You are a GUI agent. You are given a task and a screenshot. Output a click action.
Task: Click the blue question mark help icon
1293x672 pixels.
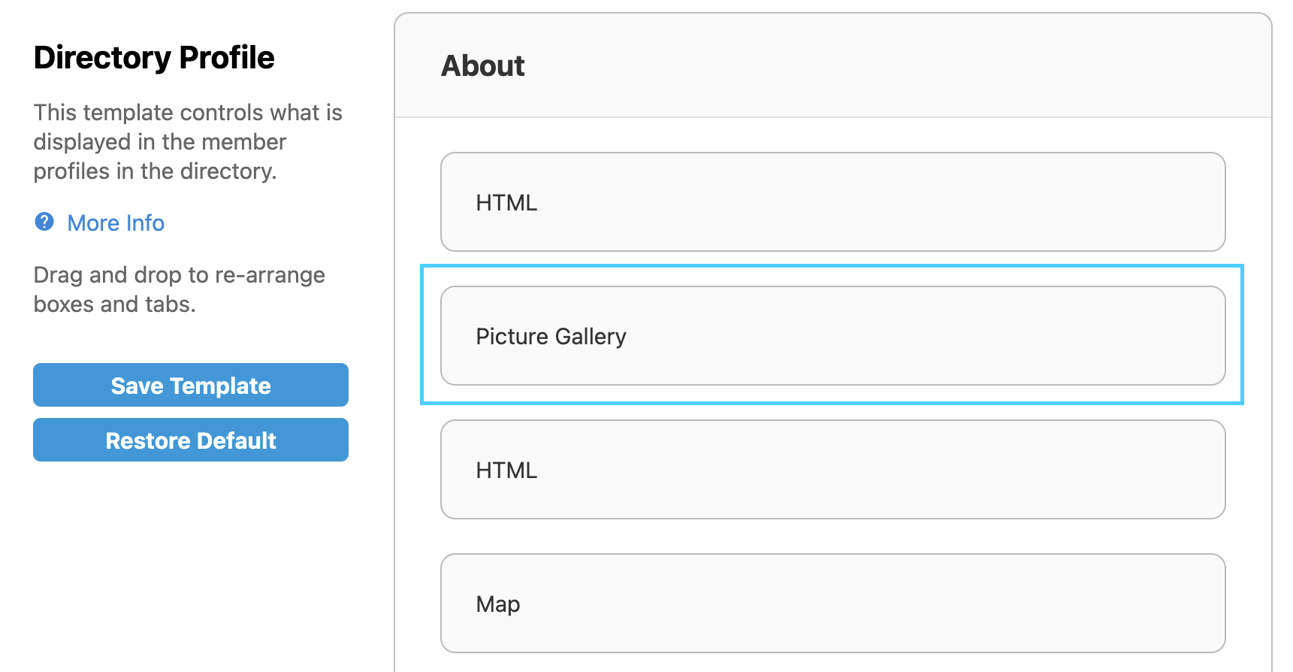click(x=44, y=222)
